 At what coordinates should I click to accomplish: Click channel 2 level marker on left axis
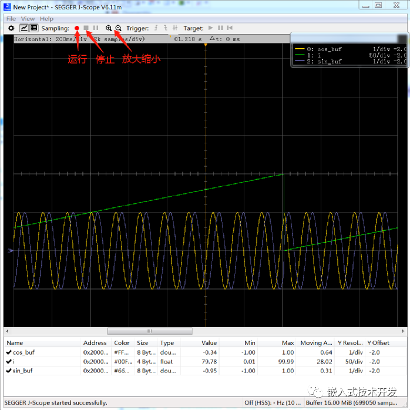[11, 251]
